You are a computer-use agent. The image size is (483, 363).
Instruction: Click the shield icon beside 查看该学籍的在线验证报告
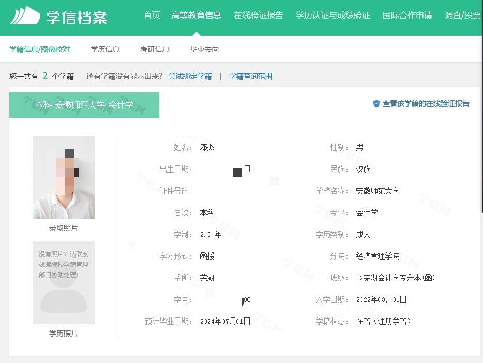(x=376, y=104)
